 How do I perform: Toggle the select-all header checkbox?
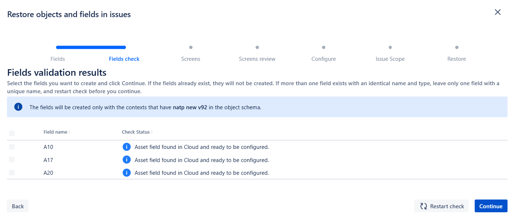tap(12, 133)
